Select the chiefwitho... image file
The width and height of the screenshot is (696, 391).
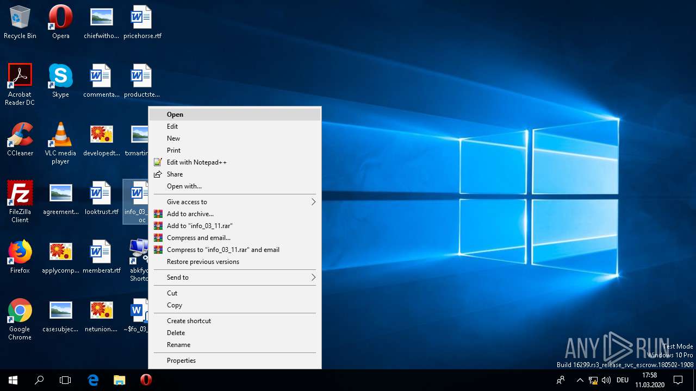pos(101,22)
